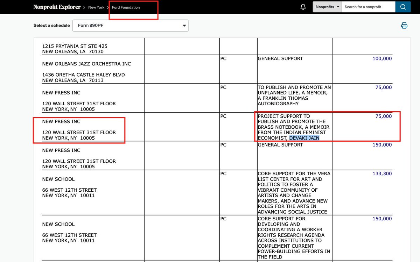The height and width of the screenshot is (262, 420).
Task: Expand the Nonprofits search-type dropdown
Action: pyautogui.click(x=327, y=7)
